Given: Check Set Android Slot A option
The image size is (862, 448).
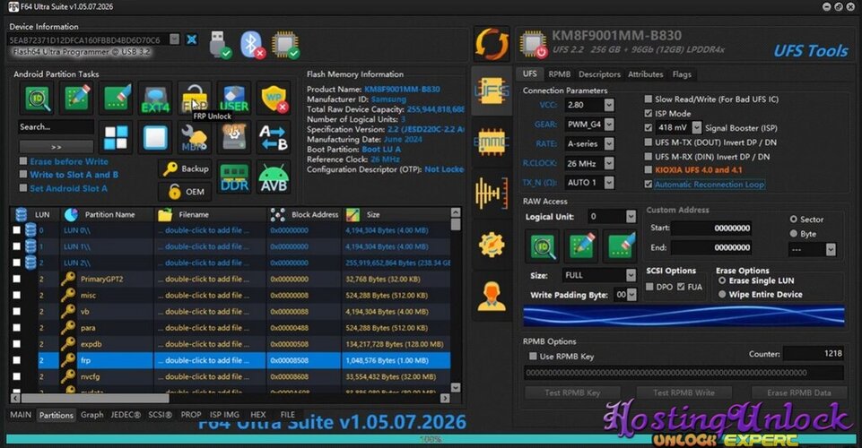Looking at the screenshot, I should tap(23, 188).
